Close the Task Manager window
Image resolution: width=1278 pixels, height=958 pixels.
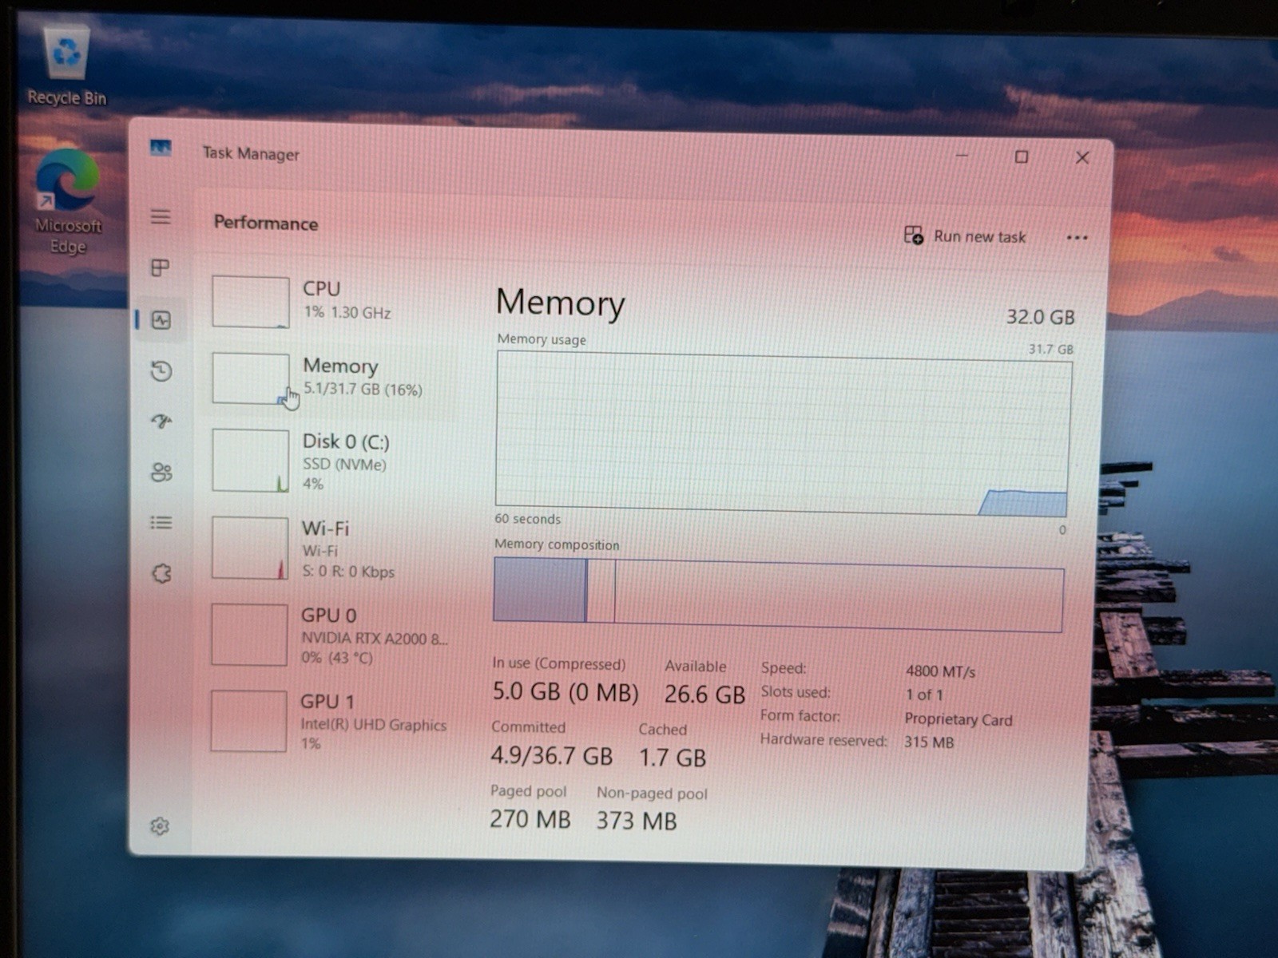pos(1082,157)
